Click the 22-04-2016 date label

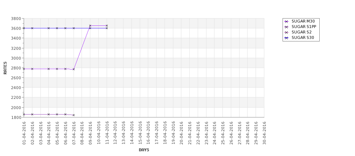coord(198,133)
